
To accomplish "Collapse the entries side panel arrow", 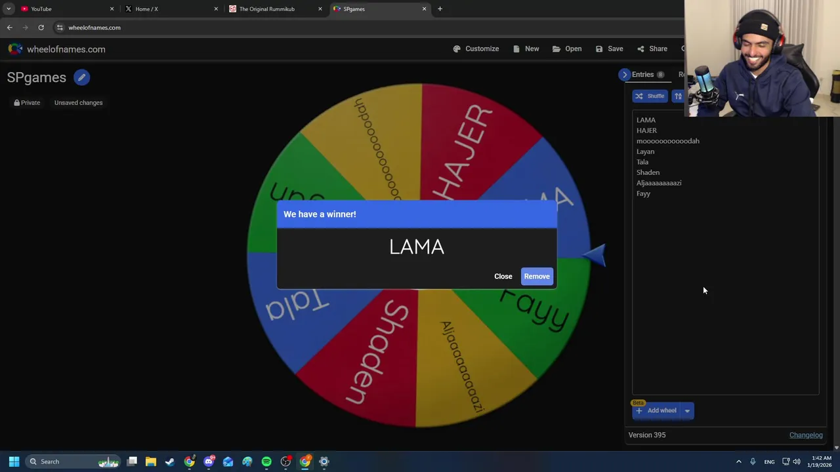I will coord(625,75).
